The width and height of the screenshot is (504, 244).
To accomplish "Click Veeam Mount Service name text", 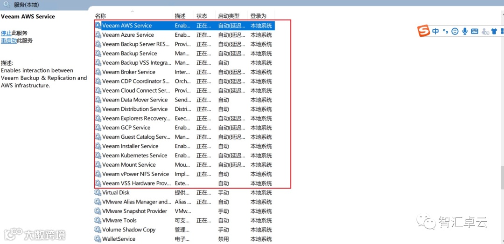I will [129, 165].
